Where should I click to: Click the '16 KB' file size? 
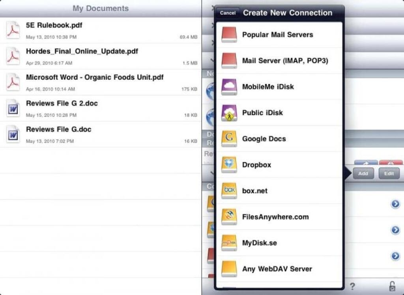click(x=191, y=141)
